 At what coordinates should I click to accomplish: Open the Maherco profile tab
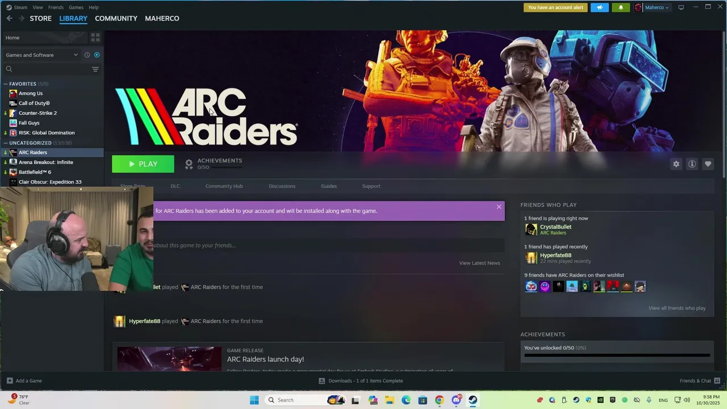click(162, 18)
